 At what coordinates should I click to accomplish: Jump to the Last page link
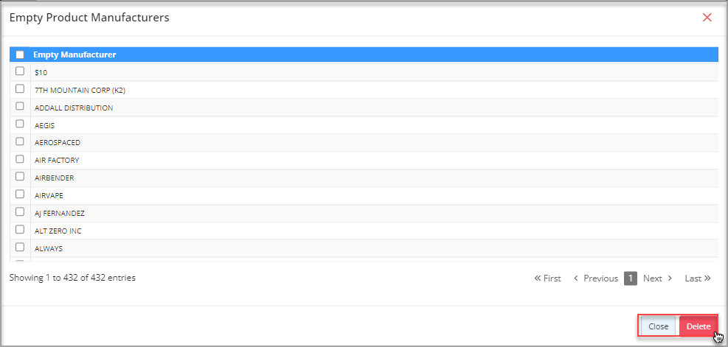pos(698,278)
